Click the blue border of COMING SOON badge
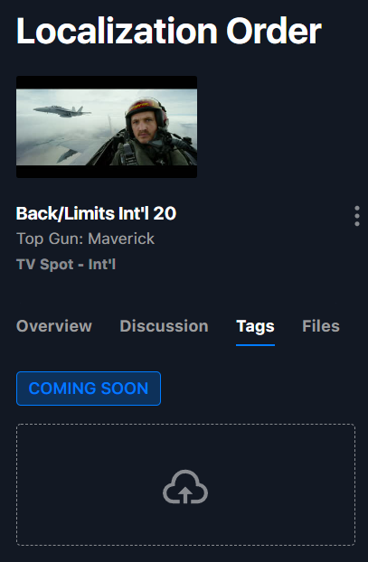This screenshot has width=368, height=562. [89, 372]
